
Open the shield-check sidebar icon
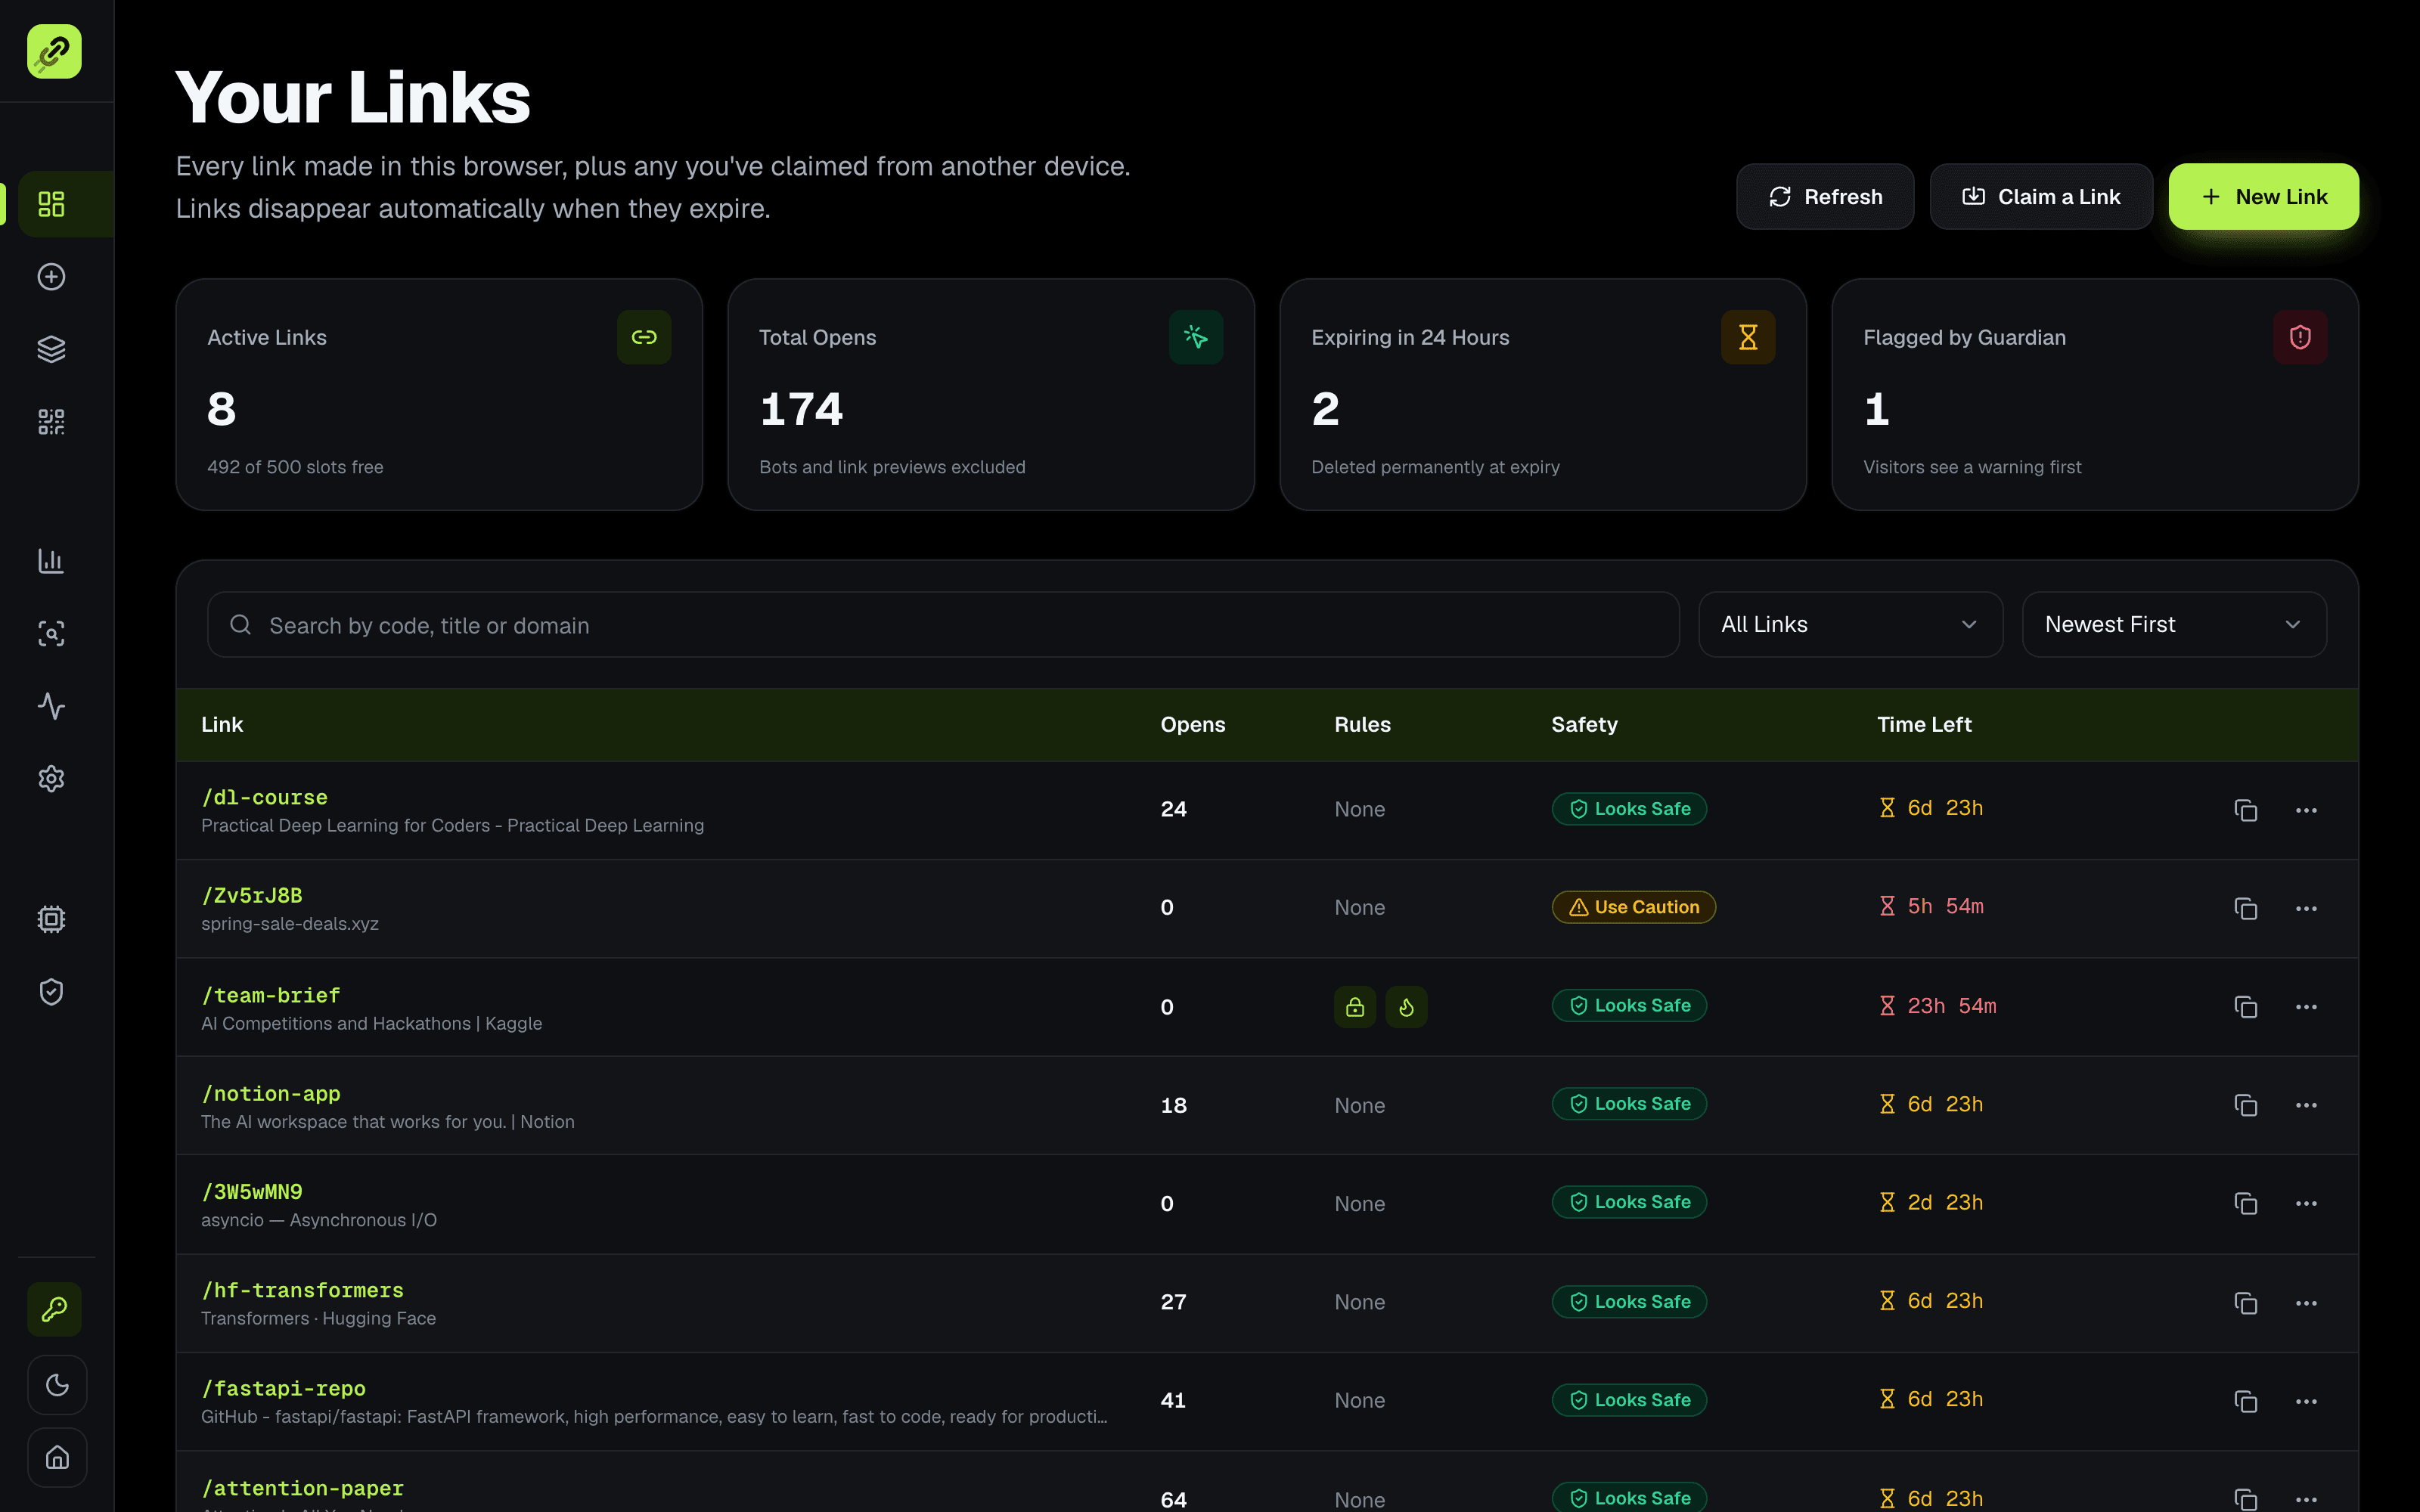[51, 991]
